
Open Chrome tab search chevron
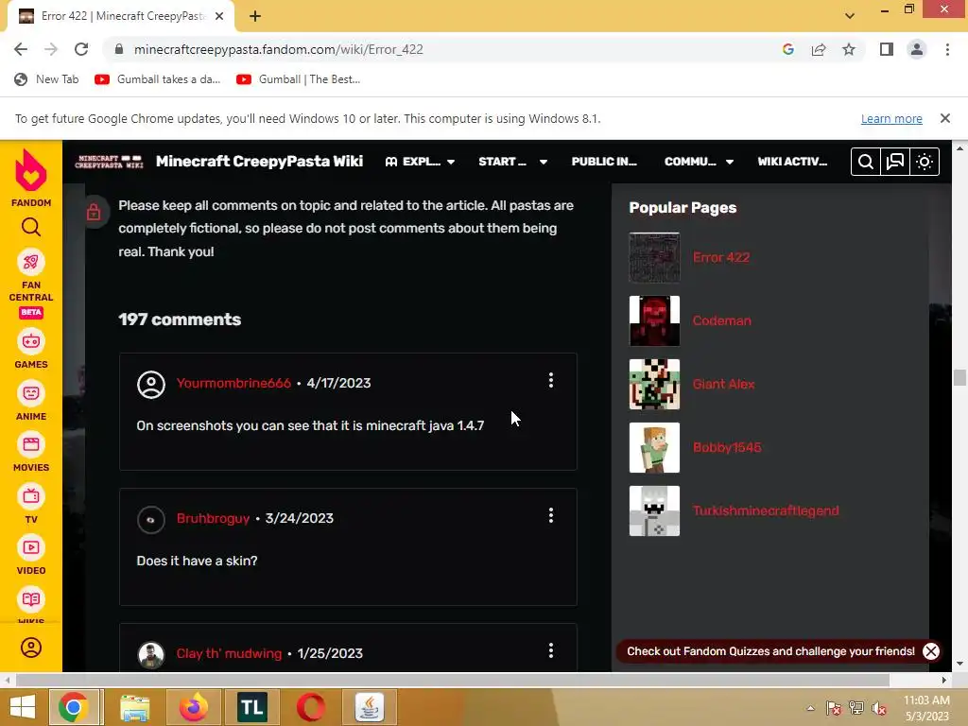pyautogui.click(x=850, y=15)
